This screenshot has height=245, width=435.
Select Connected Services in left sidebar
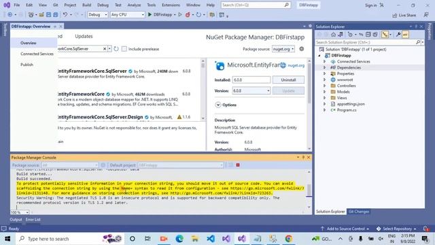37,54
